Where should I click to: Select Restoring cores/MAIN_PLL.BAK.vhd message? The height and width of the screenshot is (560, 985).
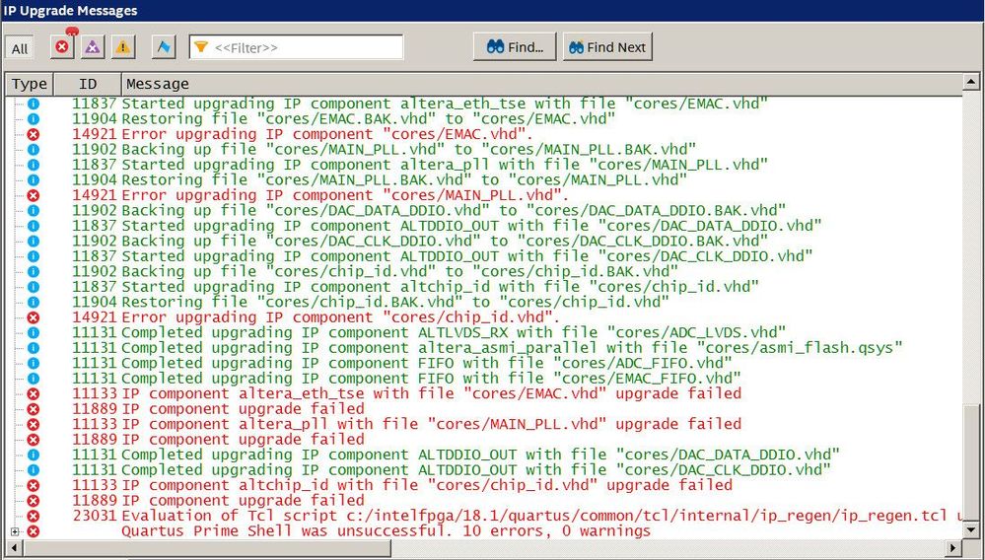tap(404, 179)
